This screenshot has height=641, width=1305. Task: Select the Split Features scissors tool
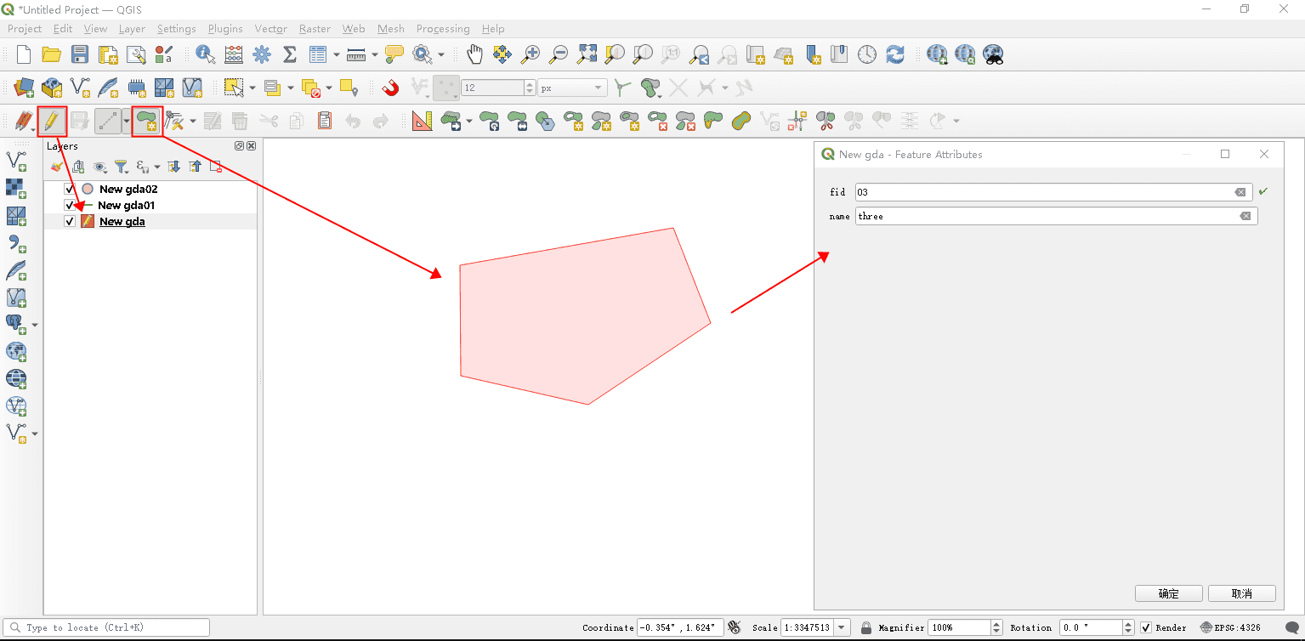[x=826, y=121]
